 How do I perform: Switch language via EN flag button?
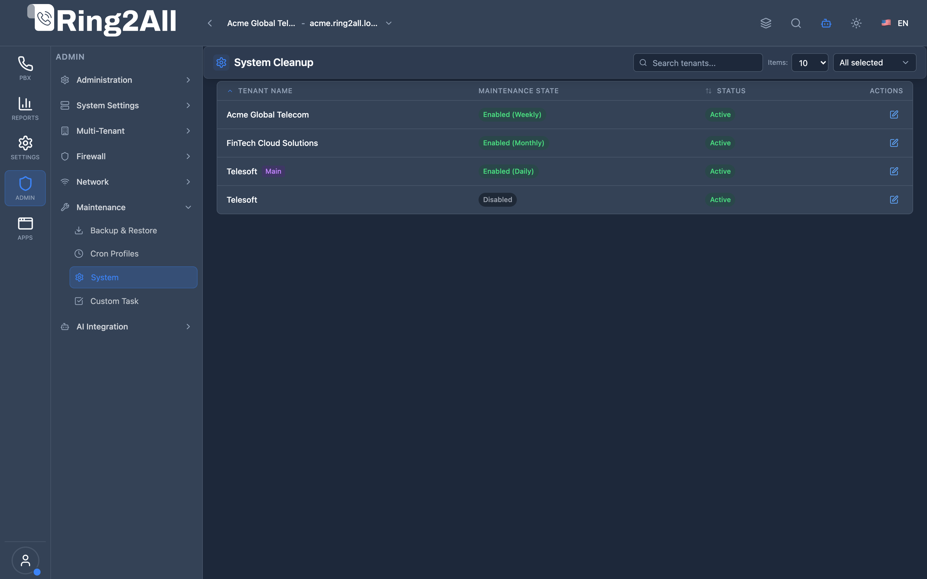895,23
